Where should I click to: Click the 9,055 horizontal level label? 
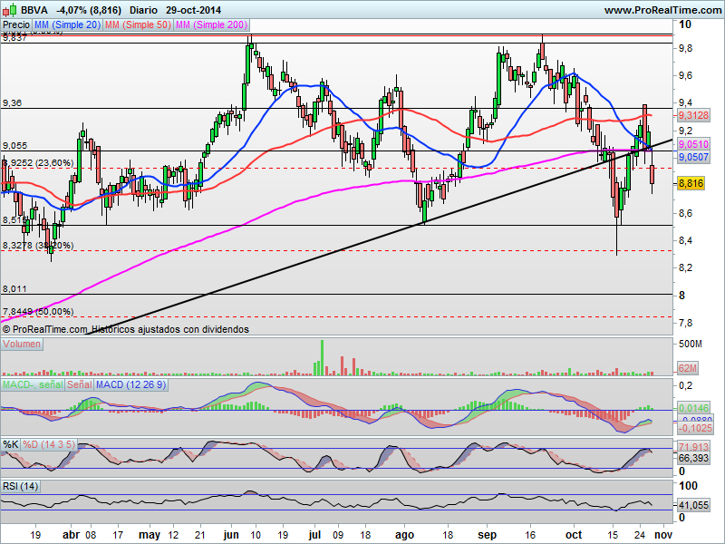coord(14,146)
